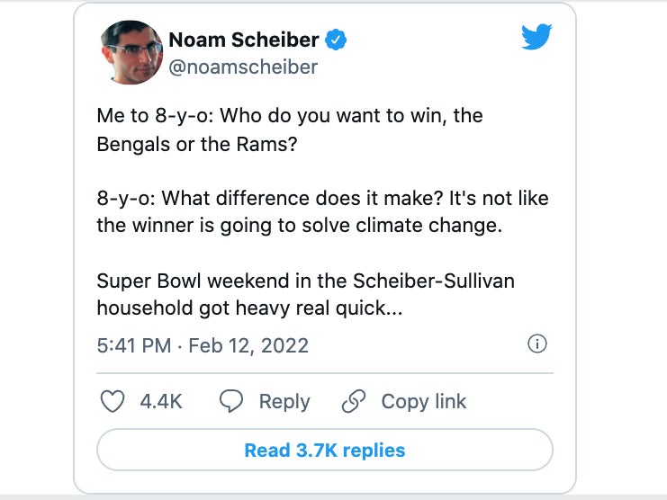Click the "Super Bowl weekend" line

pyautogui.click(x=307, y=280)
